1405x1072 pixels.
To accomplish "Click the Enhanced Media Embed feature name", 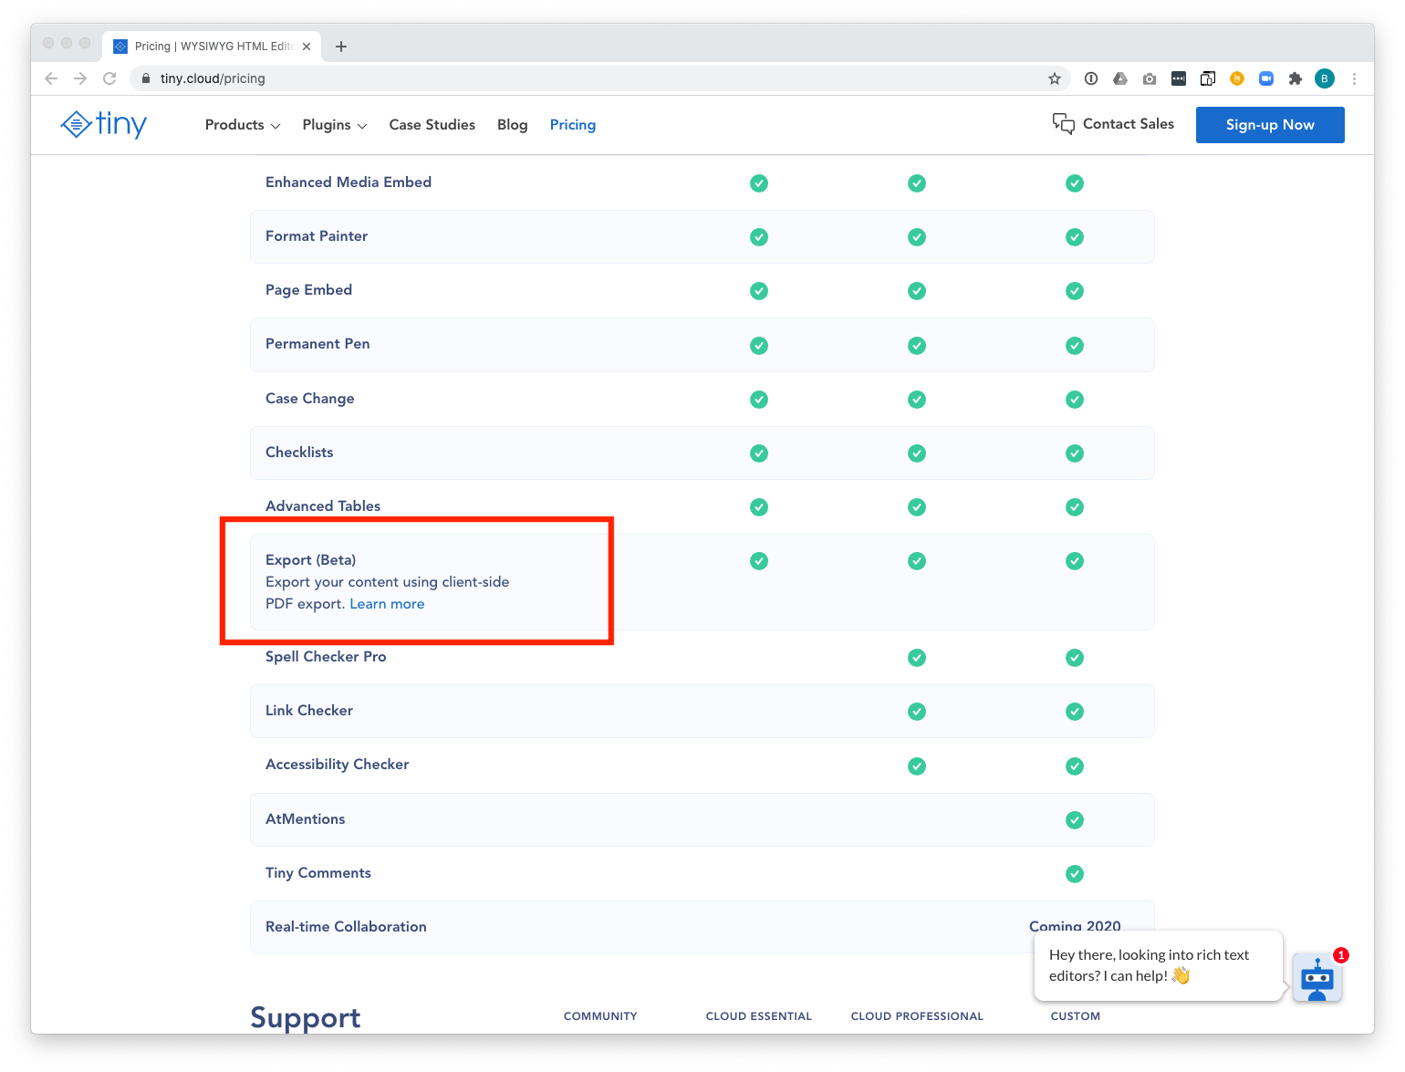I will (349, 182).
